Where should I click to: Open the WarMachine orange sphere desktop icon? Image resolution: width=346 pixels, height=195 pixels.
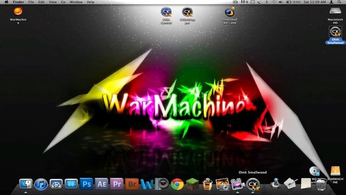click(18, 11)
